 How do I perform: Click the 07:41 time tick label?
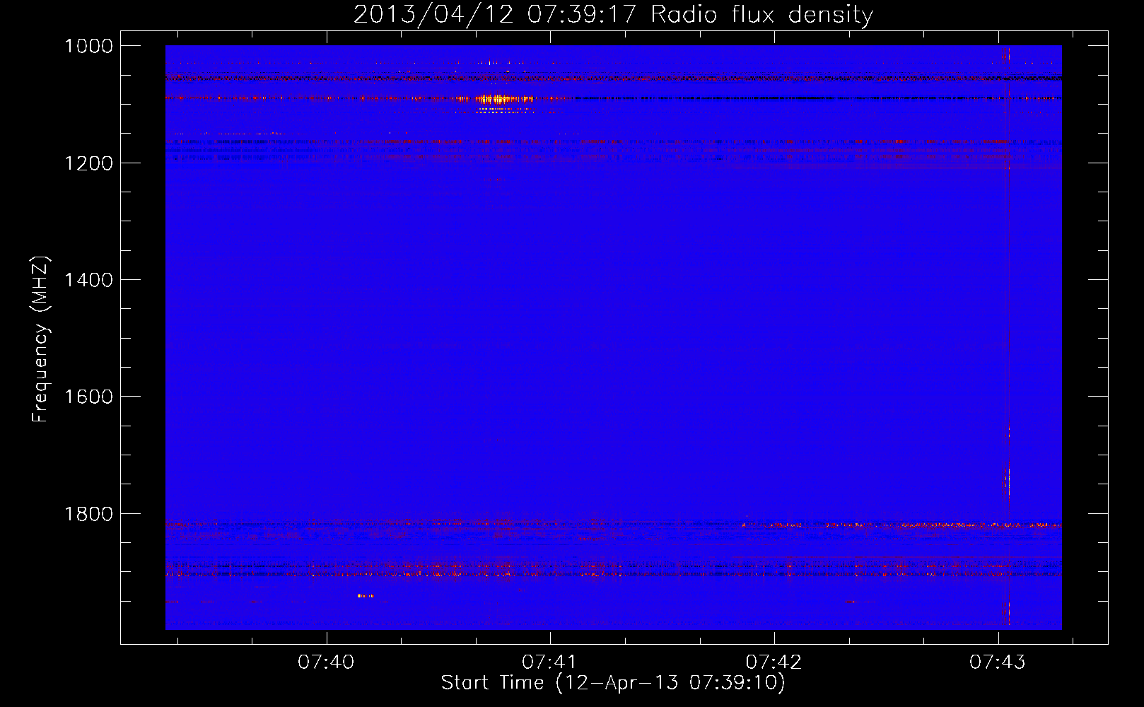click(550, 662)
